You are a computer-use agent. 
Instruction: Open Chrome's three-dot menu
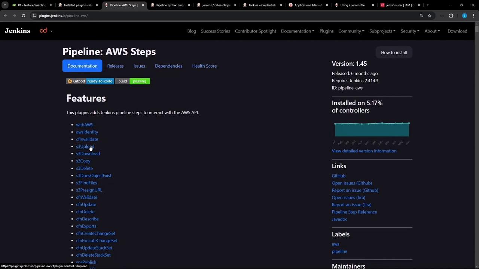(473, 16)
